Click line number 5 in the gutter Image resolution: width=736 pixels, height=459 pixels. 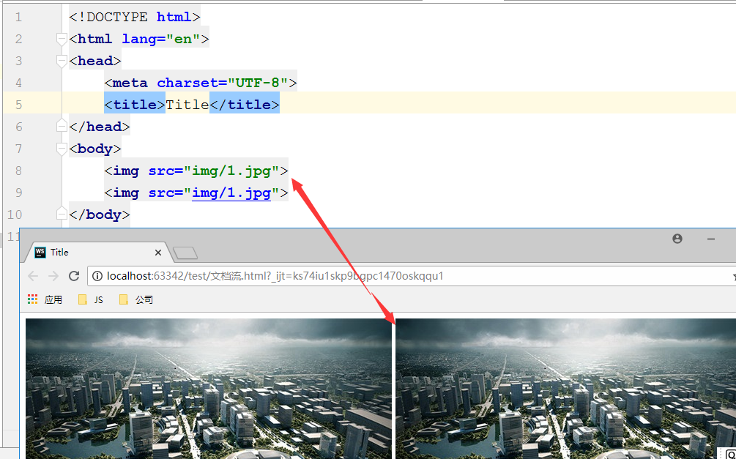coord(18,105)
